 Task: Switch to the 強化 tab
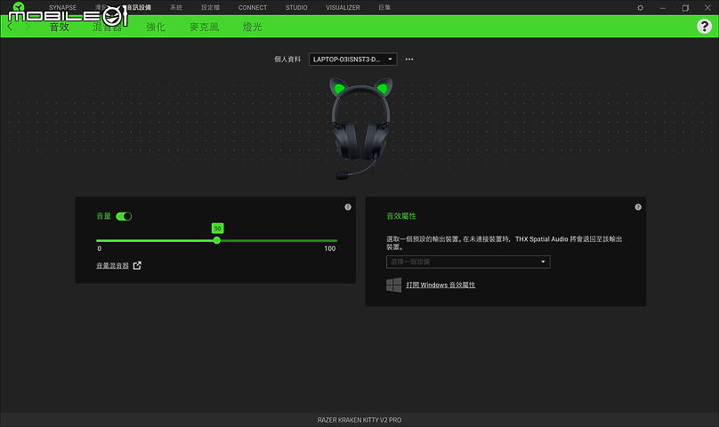pyautogui.click(x=156, y=27)
